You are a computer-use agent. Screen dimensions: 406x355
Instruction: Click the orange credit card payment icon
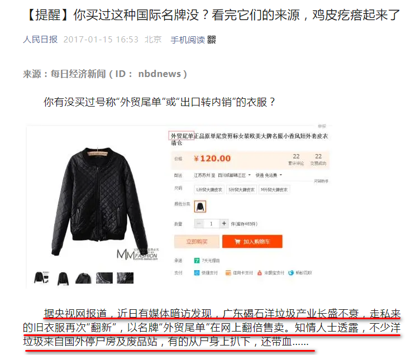coord(228,273)
